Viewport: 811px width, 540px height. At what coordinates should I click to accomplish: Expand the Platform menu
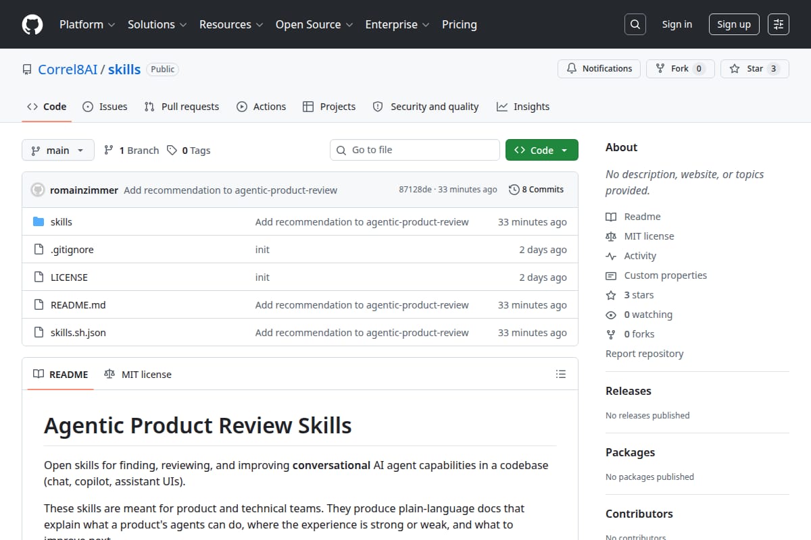pyautogui.click(x=87, y=24)
